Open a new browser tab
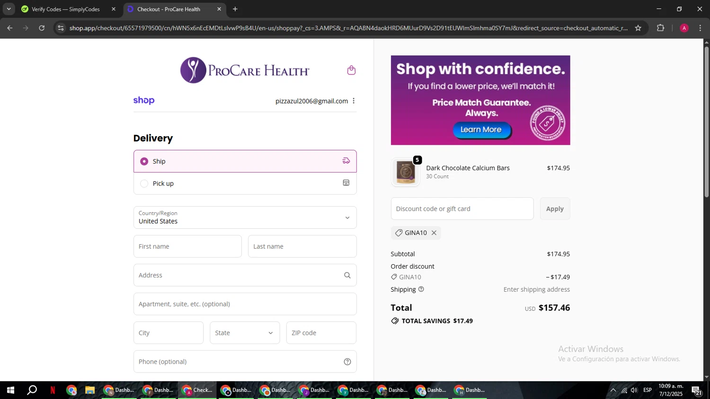The height and width of the screenshot is (399, 710). pos(235,9)
